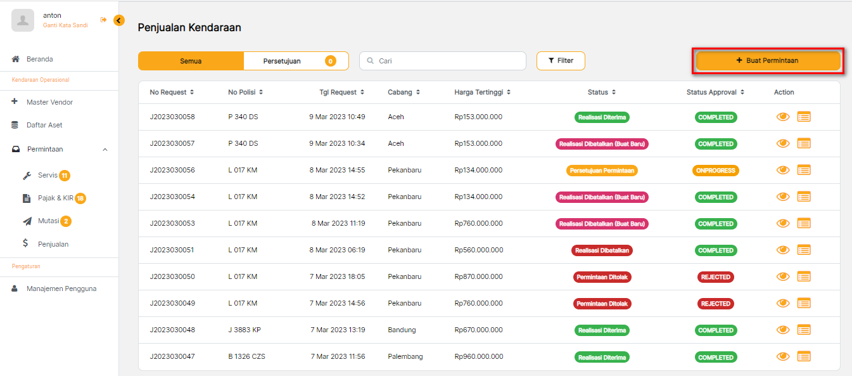
Task: Click the list icon for J2023030058
Action: [x=804, y=117]
